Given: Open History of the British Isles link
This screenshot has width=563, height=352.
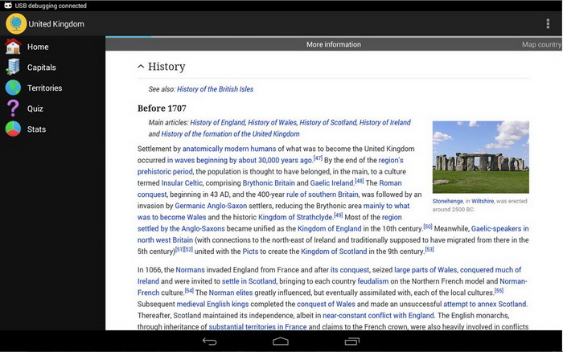Looking at the screenshot, I should 215,89.
